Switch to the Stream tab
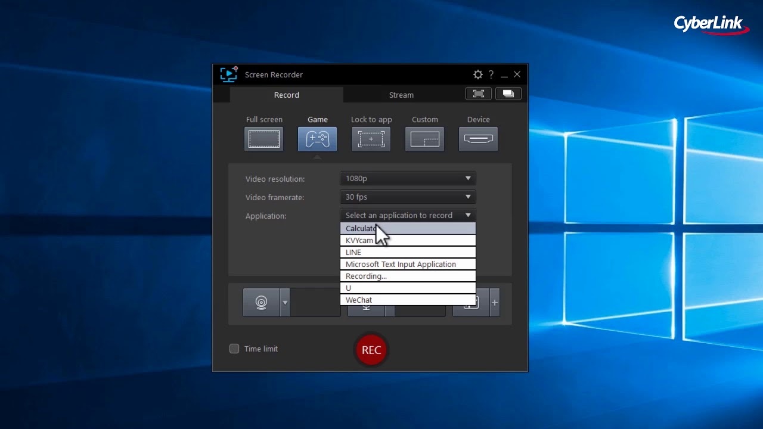Viewport: 763px width, 429px height. click(401, 95)
